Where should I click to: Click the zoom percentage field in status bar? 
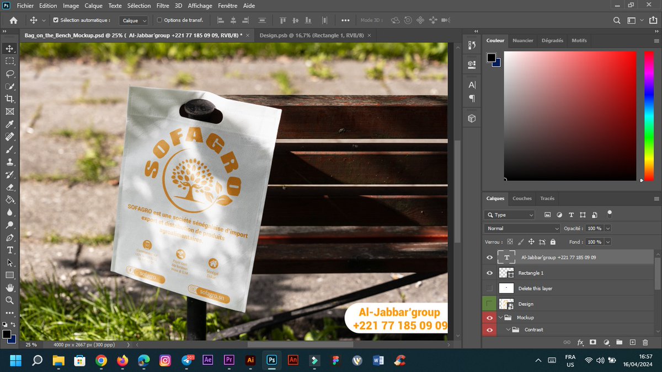[x=31, y=344]
